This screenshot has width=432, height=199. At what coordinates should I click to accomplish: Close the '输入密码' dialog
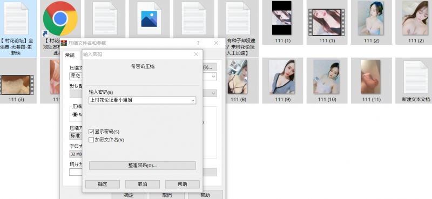click(196, 54)
